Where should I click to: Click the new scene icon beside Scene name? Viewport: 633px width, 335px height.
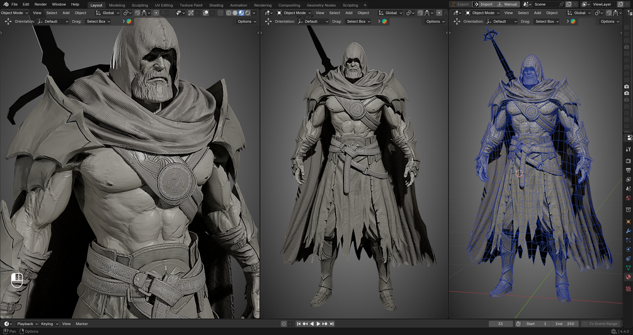569,4
